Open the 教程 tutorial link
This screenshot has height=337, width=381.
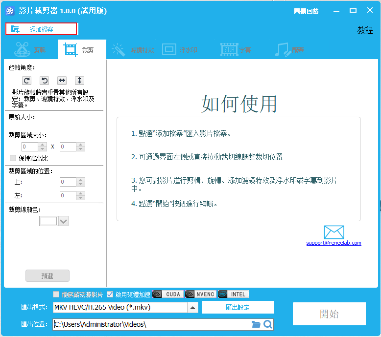pos(365,30)
